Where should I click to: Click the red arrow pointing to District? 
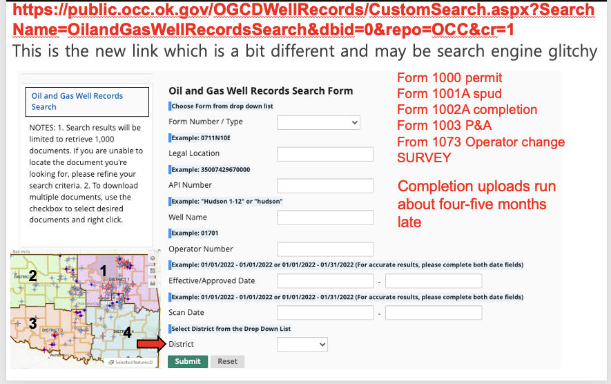click(x=152, y=344)
